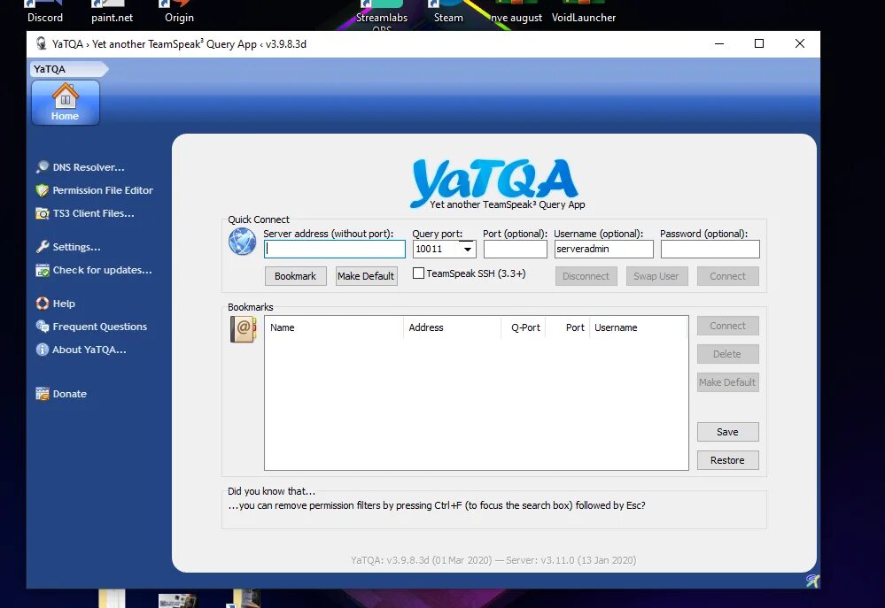Click the 'Did you know that…' tip text

point(436,505)
